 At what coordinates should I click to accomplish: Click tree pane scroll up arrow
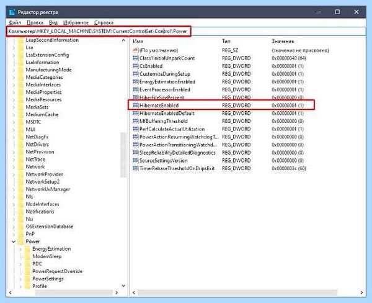point(123,40)
